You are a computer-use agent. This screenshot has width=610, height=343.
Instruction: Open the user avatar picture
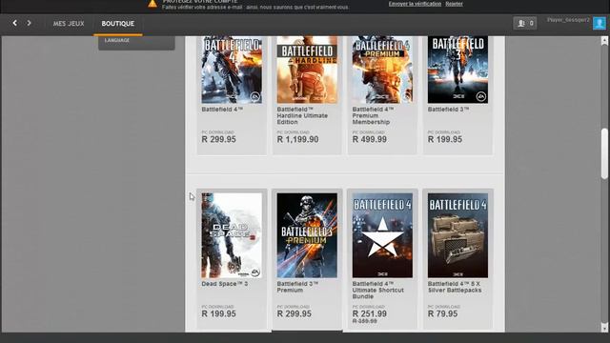600,23
